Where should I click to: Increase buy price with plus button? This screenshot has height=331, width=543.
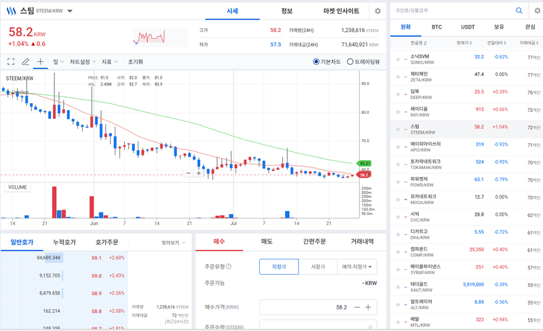(x=368, y=307)
